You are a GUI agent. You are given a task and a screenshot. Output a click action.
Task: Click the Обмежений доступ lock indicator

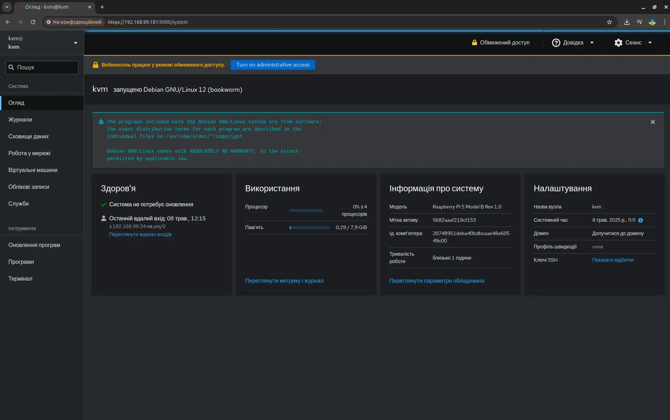[x=500, y=43]
